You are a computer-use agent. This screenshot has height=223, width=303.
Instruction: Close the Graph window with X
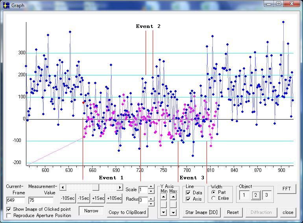coord(292,4)
